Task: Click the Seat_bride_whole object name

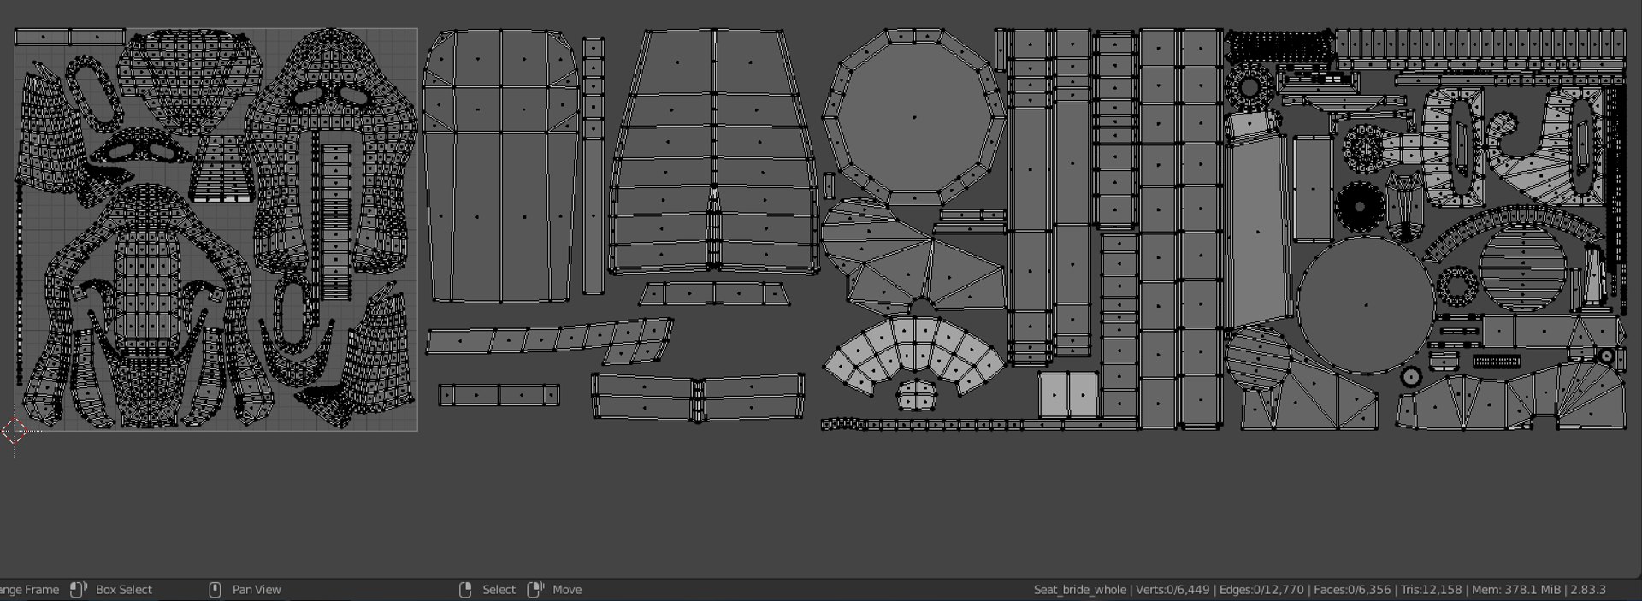Action: click(x=1080, y=590)
